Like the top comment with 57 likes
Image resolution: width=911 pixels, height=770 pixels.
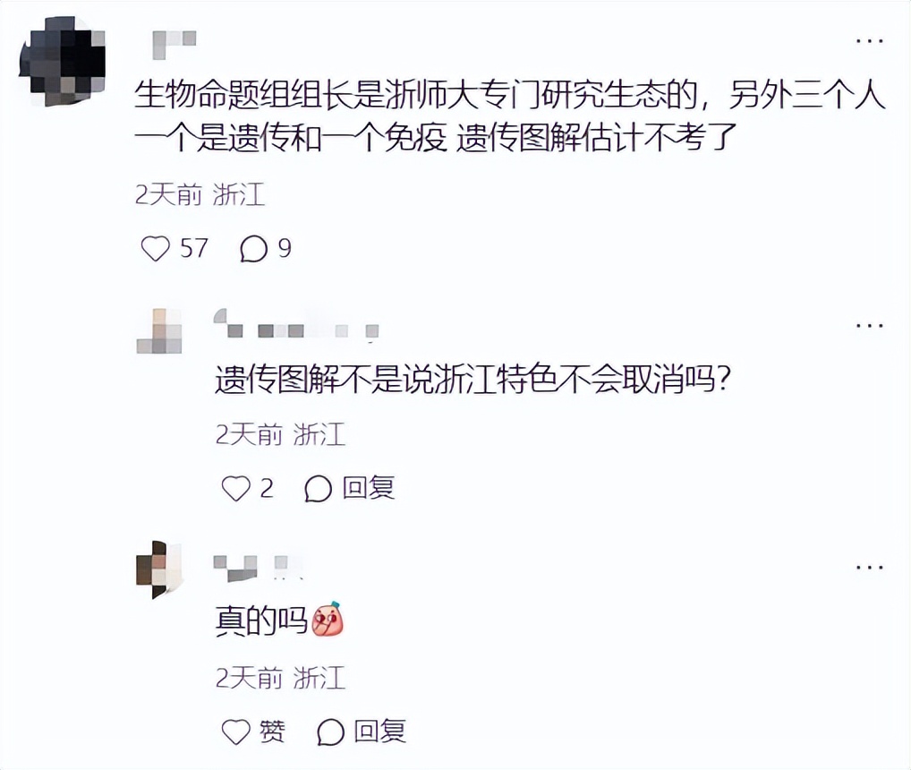(x=156, y=248)
